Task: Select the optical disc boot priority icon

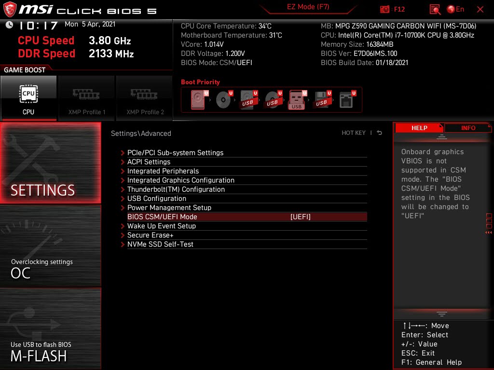Action: click(224, 99)
